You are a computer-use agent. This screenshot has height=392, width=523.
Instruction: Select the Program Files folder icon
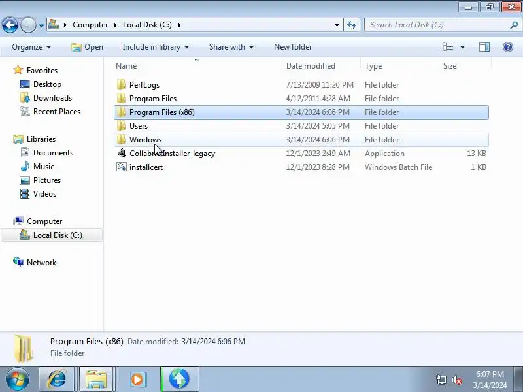[x=122, y=99]
